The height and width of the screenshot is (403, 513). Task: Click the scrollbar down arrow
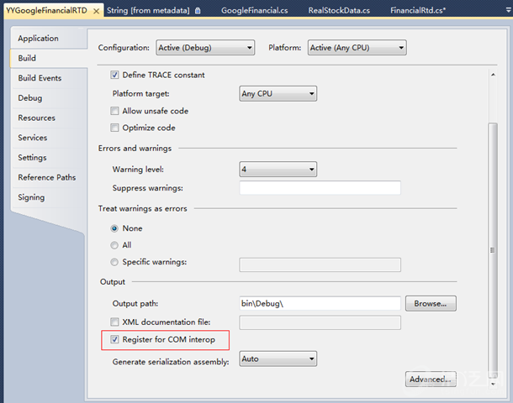[494, 385]
